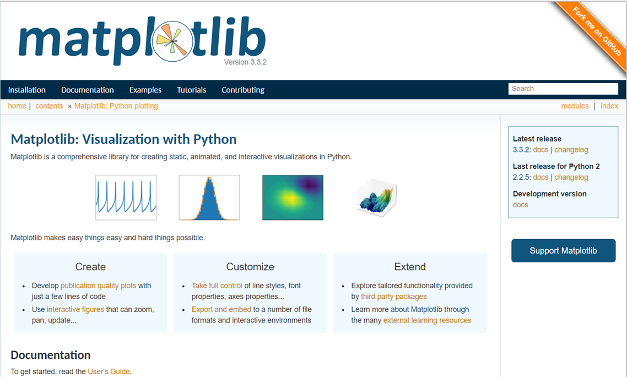Click the lower 'Documentation' section heading
This screenshot has width=627, height=377.
tap(50, 355)
